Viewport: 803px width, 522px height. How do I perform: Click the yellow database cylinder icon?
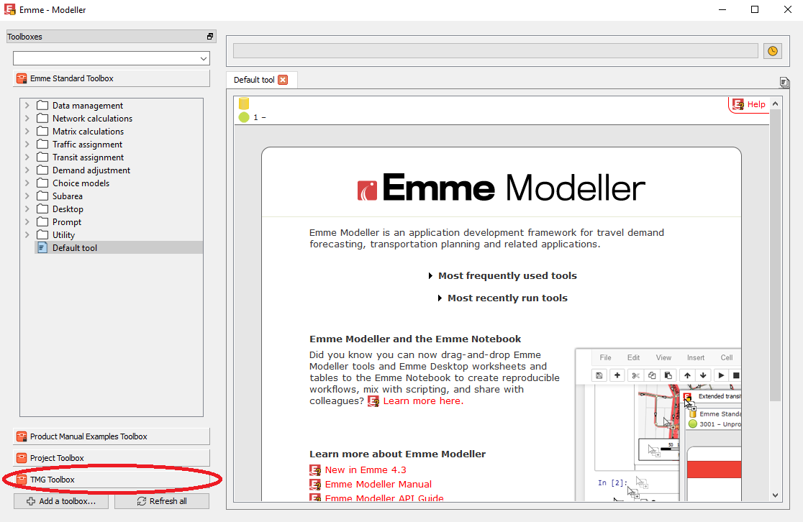tap(244, 104)
